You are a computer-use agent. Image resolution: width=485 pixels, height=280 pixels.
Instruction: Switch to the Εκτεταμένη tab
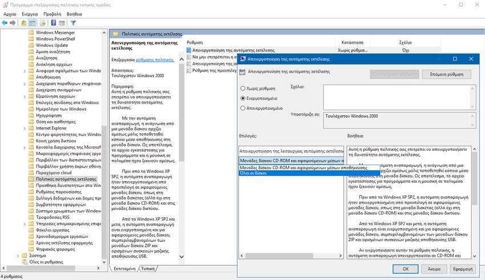pos(124,269)
